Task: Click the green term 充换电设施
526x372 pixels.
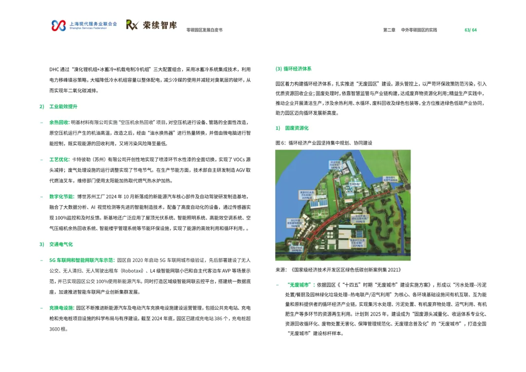Action: pyautogui.click(x=62, y=308)
